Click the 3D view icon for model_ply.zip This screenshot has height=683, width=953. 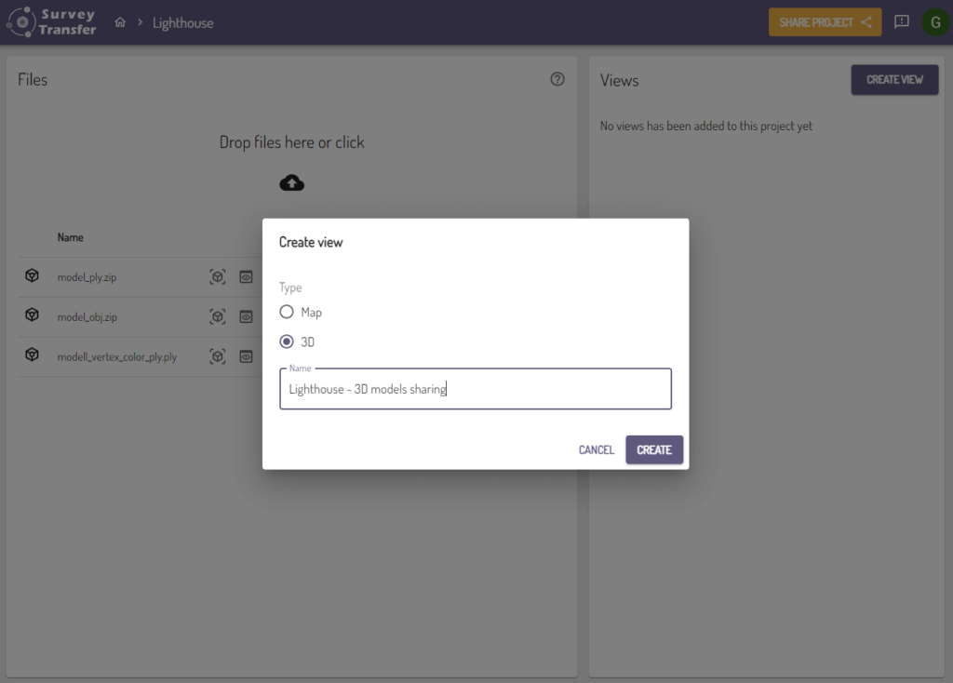[x=217, y=277]
